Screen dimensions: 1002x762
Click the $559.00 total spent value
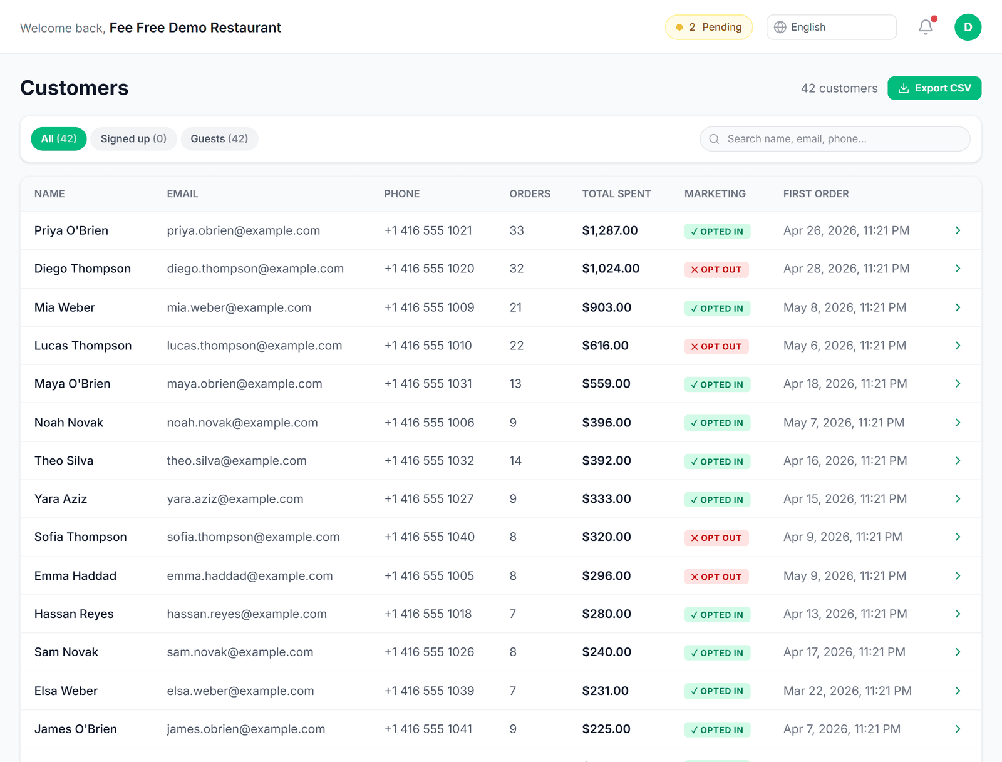[606, 384]
